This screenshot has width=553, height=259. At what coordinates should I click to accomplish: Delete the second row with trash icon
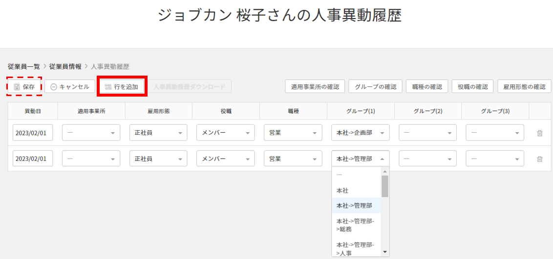click(539, 159)
